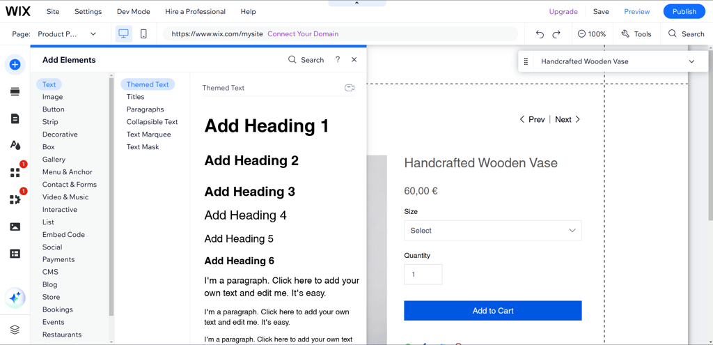Click the Upgrade link
Screen dimensions: 713x345
(563, 12)
